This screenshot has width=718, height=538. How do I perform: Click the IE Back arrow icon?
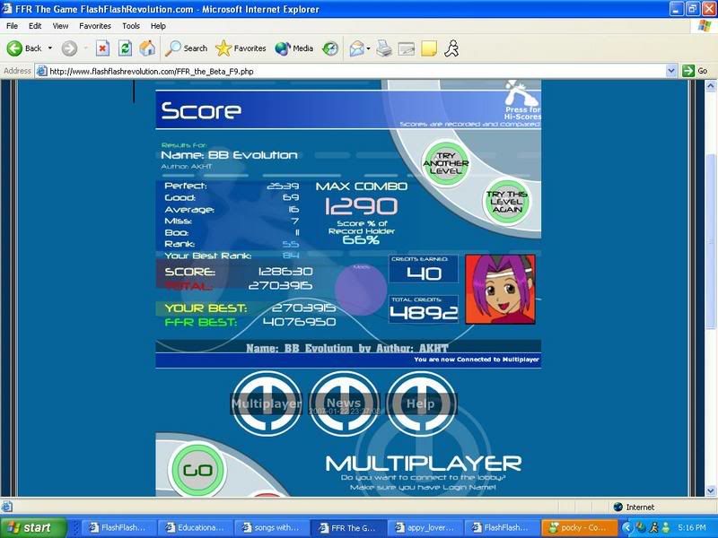[x=14, y=48]
